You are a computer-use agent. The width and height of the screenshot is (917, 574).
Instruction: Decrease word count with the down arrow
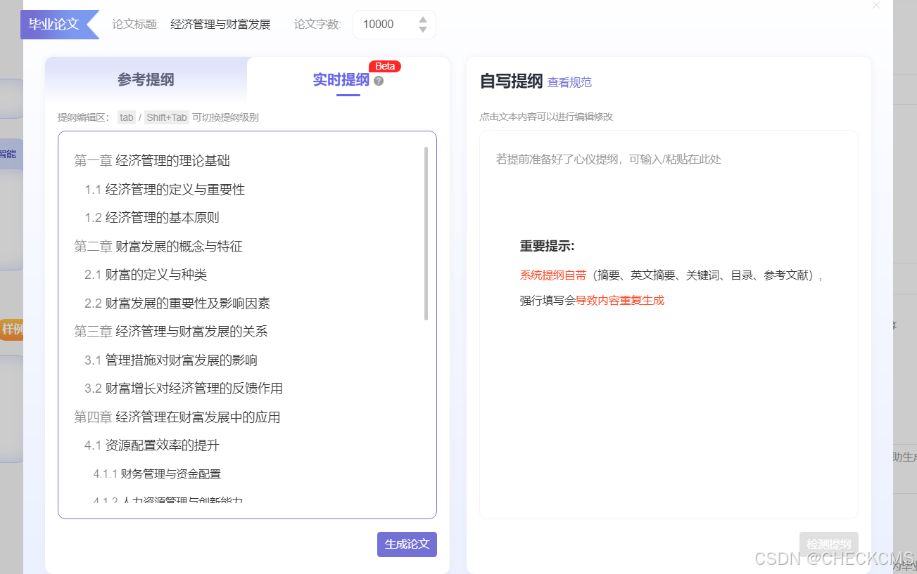pos(422,30)
